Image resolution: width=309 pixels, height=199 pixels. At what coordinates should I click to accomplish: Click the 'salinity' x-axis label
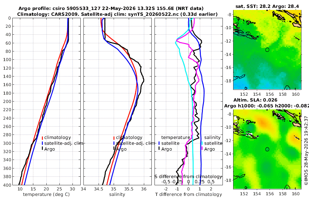[117, 195]
